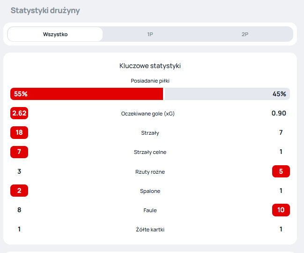The height and width of the screenshot is (253, 304).
Task: Click the "Strzały celne" label
Action: coord(150,152)
